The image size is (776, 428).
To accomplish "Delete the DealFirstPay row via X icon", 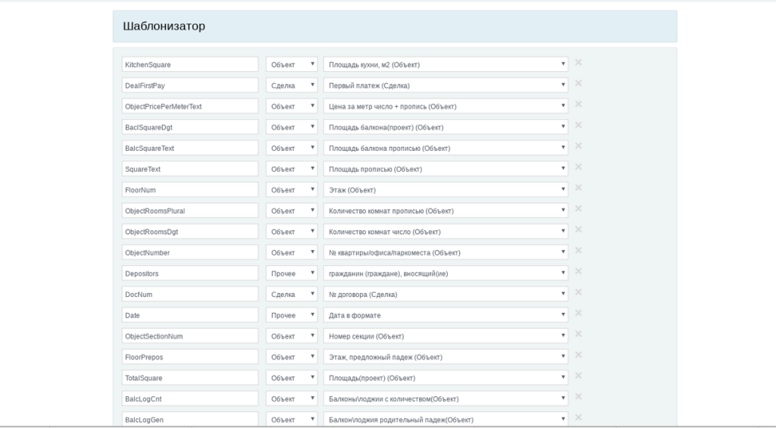I will click(x=578, y=83).
